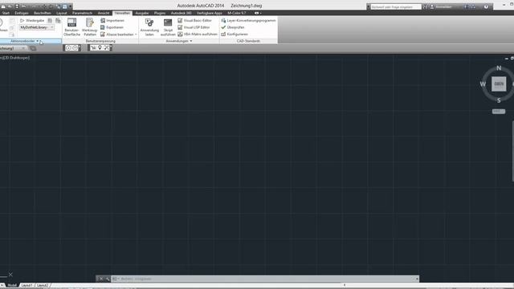Image resolution: width=514 pixels, height=289 pixels.
Task: Click the Anmelden sign-in link
Action: coord(443,6)
